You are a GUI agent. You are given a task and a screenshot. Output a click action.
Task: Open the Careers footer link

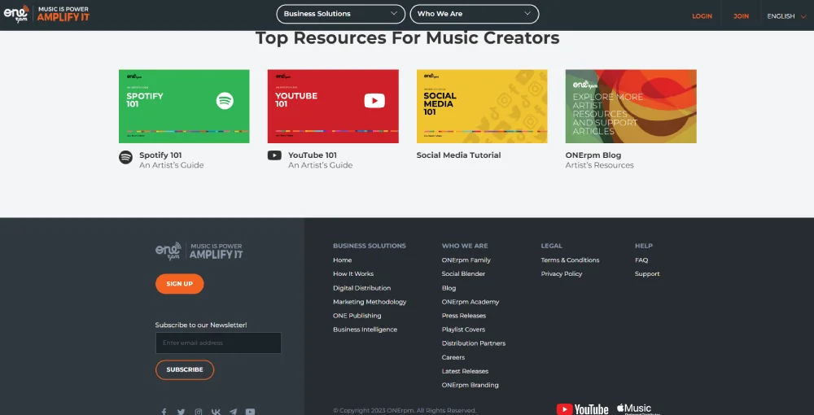(x=453, y=357)
